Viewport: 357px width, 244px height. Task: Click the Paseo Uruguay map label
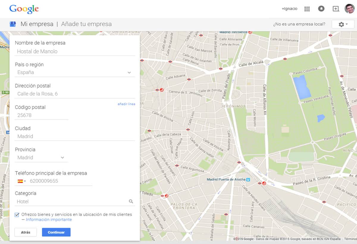pyautogui.click(x=335, y=137)
